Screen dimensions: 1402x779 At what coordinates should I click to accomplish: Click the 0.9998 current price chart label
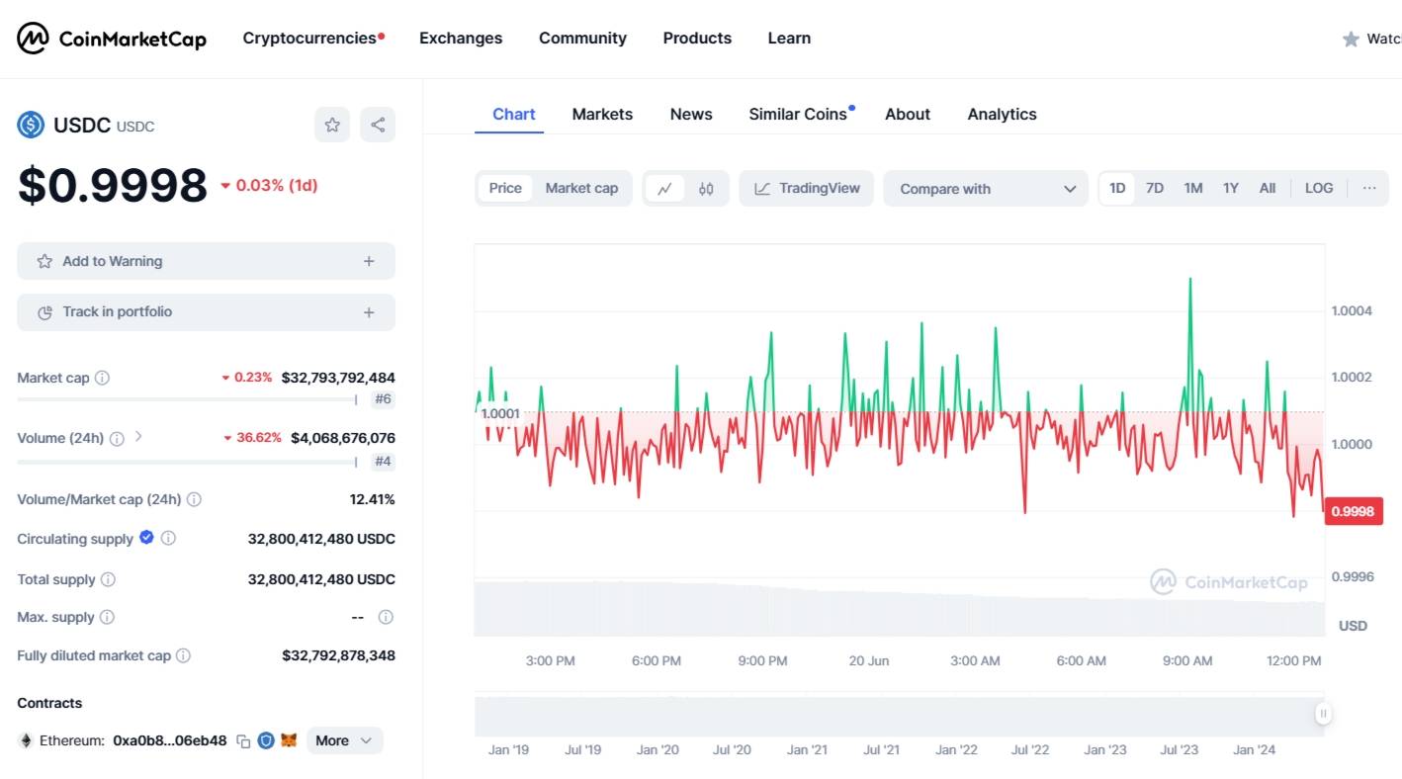click(x=1353, y=511)
